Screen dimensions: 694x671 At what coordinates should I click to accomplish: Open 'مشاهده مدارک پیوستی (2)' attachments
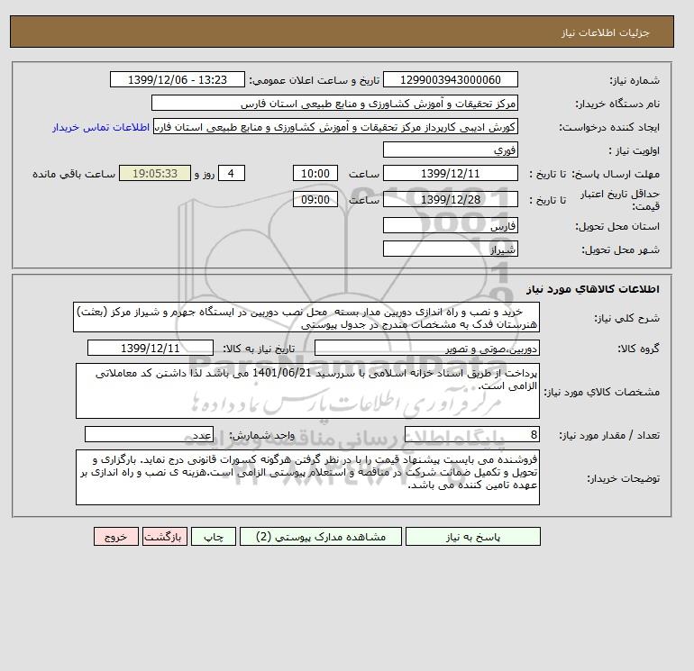coord(321,537)
